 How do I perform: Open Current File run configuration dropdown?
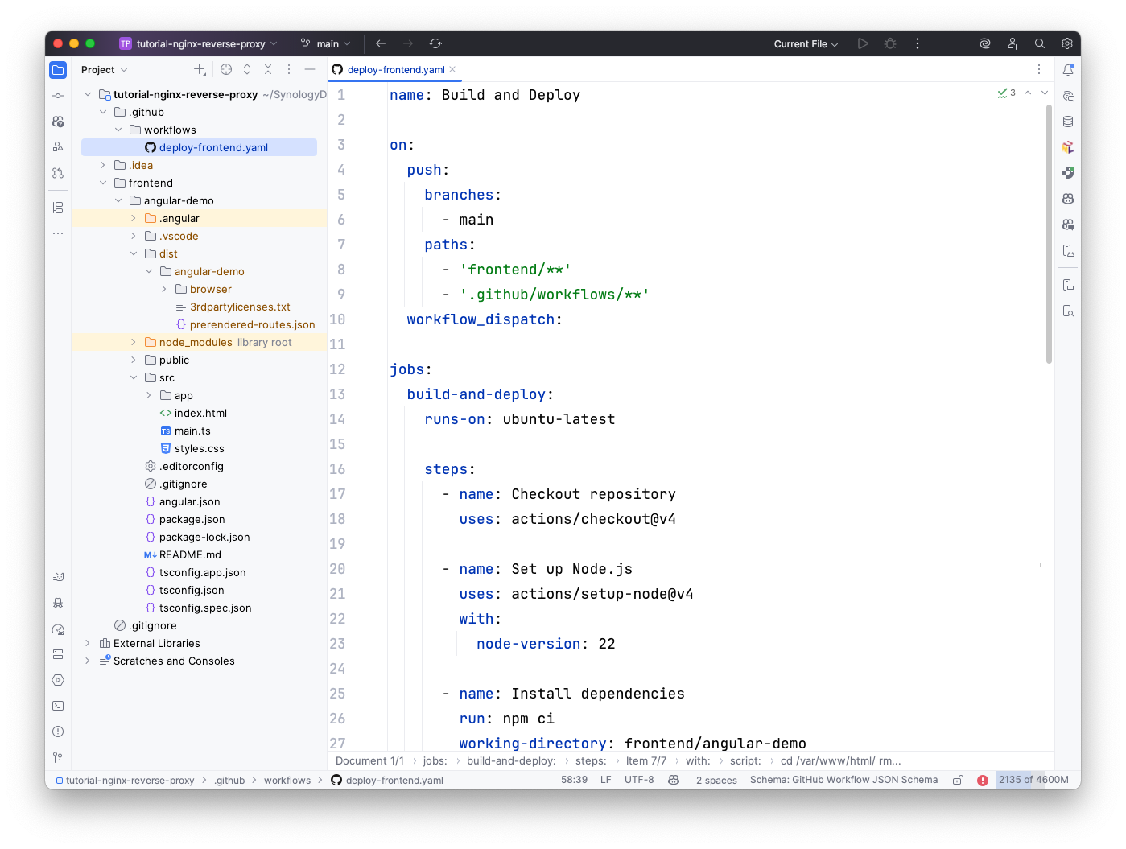806,43
